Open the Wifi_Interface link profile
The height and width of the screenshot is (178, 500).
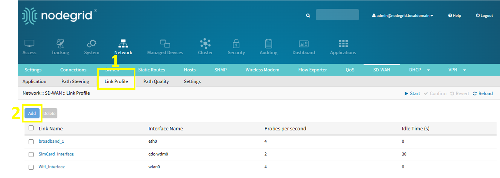51,167
